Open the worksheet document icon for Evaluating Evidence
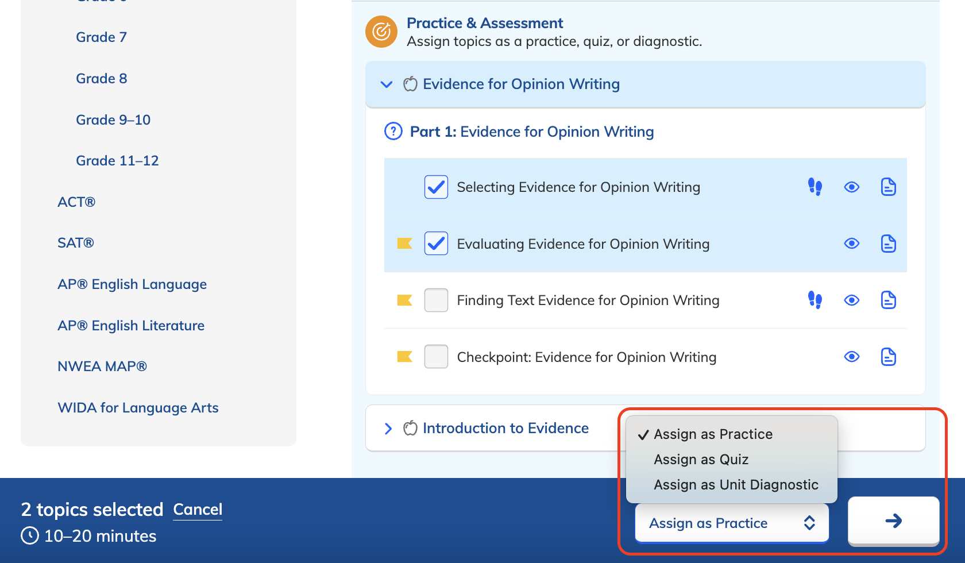Viewport: 965px width, 563px height. (x=888, y=244)
